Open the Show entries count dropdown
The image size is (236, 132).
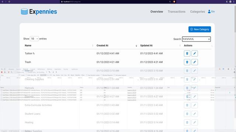[x=34, y=39]
